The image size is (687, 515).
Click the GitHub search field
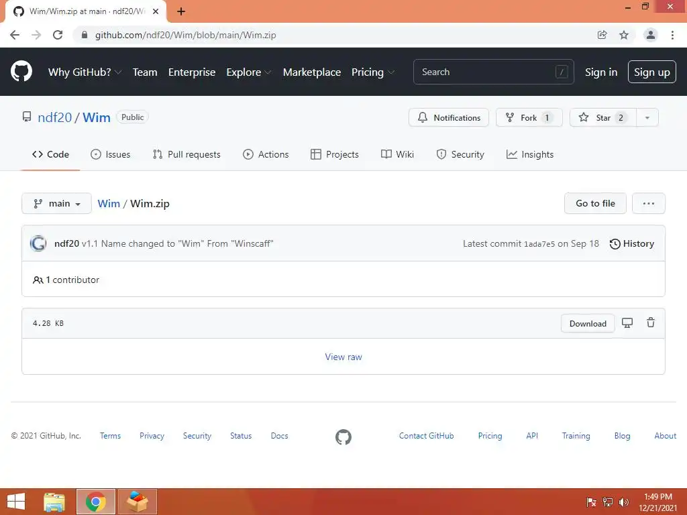[493, 72]
